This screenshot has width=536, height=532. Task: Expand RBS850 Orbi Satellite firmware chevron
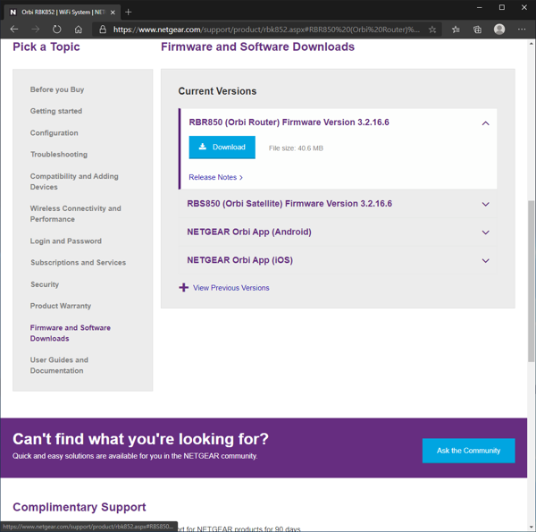pyautogui.click(x=485, y=204)
